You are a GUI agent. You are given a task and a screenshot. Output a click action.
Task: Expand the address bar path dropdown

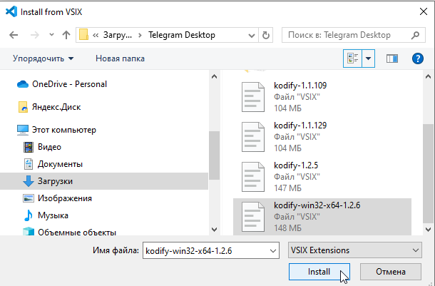click(x=252, y=36)
